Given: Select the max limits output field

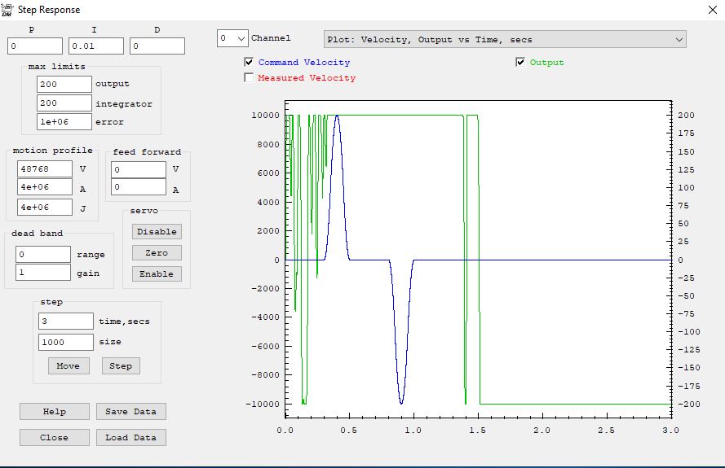Looking at the screenshot, I should pos(64,84).
